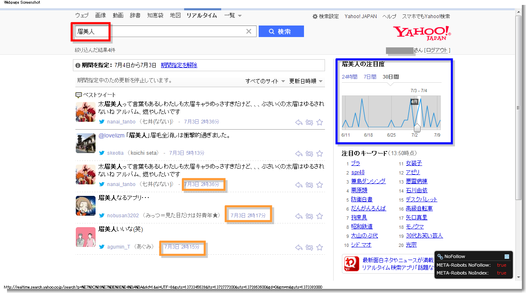Reply to first nanai_tanbo best tweet
Image resolution: width=526 pixels, height=293 pixels.
[x=299, y=122]
